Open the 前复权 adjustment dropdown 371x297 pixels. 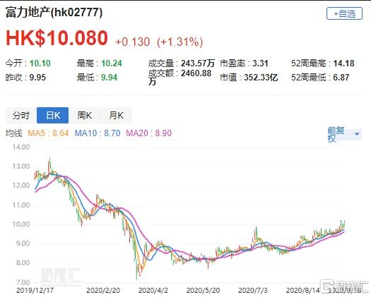point(344,134)
